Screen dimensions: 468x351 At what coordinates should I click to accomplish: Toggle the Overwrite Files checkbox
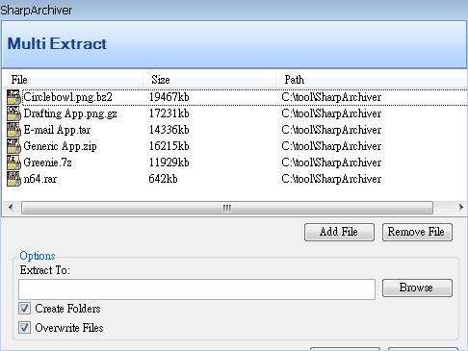pos(24,328)
